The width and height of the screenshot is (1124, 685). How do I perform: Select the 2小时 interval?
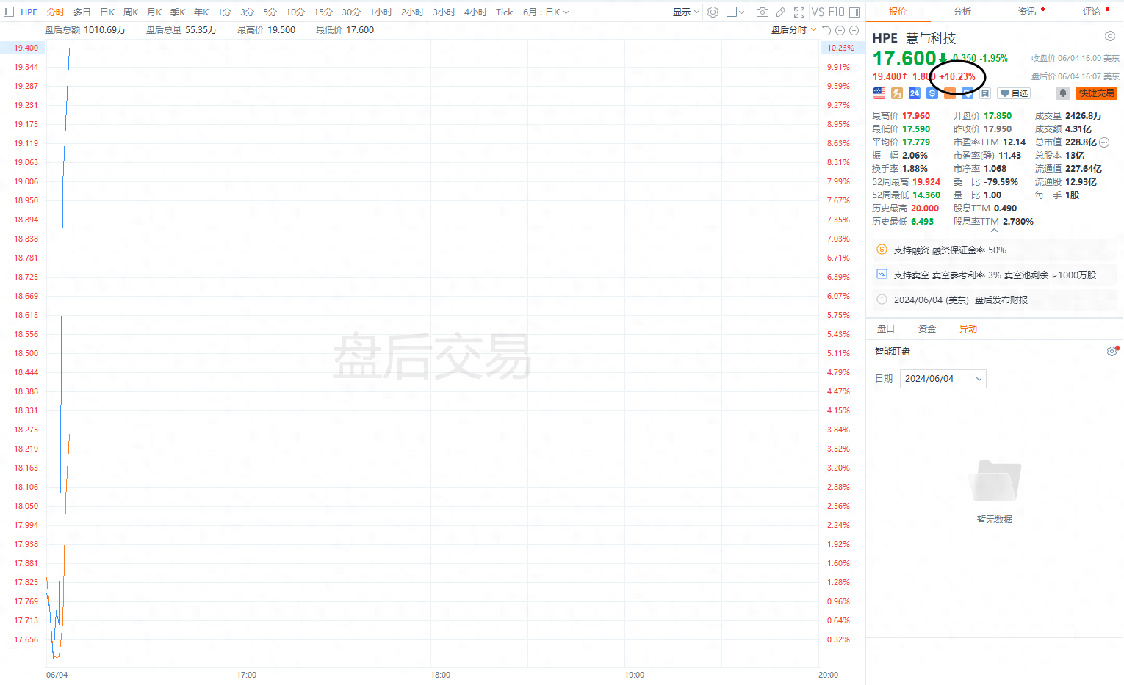click(412, 12)
